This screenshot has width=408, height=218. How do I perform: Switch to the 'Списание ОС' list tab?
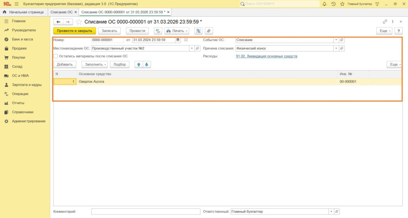(x=61, y=12)
